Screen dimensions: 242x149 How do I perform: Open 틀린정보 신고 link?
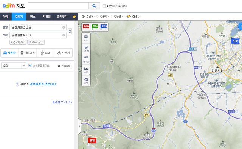click(62, 102)
